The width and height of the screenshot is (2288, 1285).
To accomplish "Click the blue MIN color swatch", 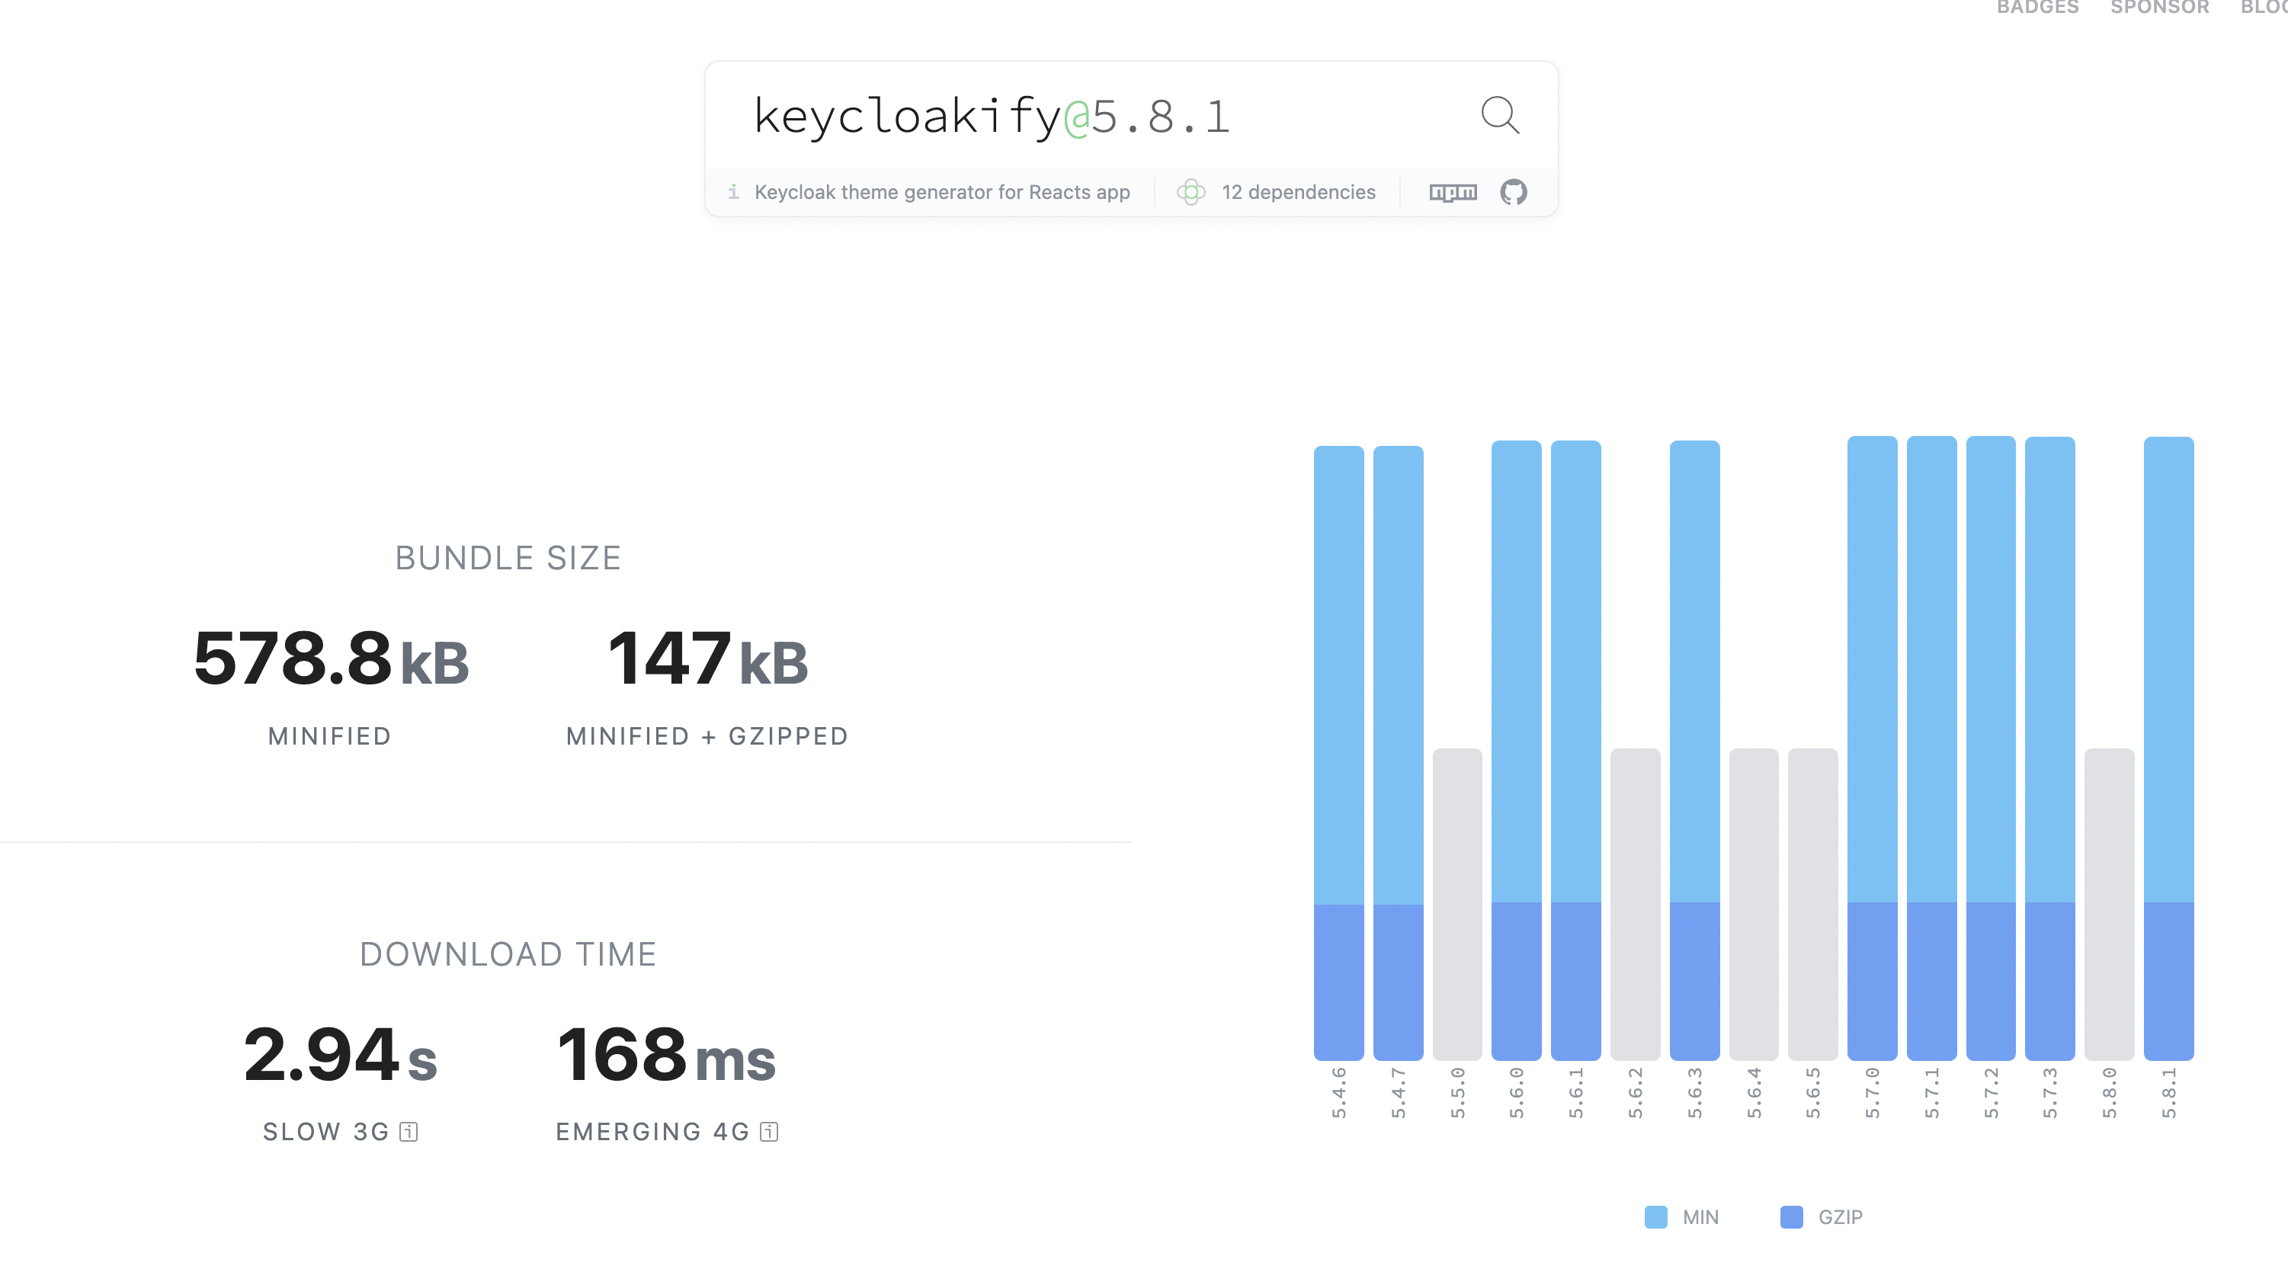I will click(x=1656, y=1216).
